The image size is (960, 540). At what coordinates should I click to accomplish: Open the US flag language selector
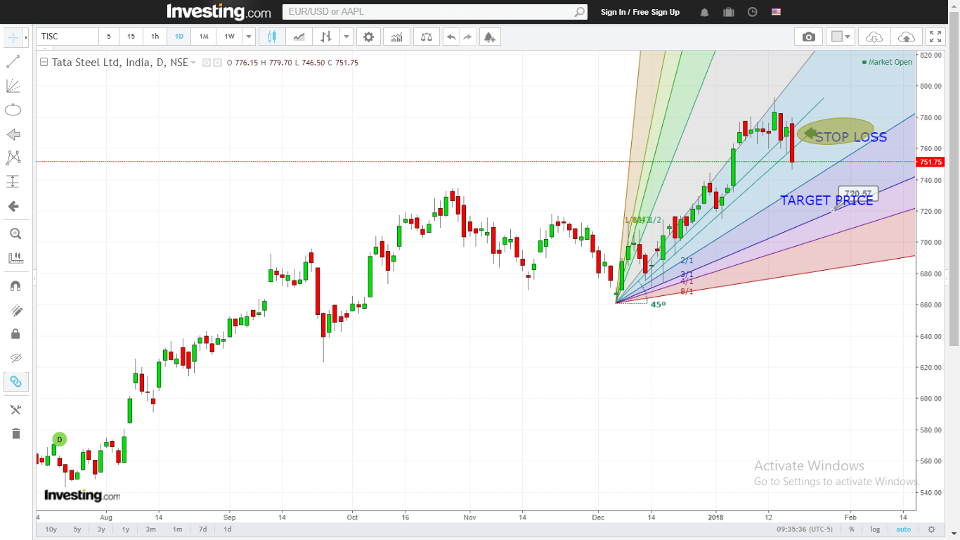(x=776, y=12)
